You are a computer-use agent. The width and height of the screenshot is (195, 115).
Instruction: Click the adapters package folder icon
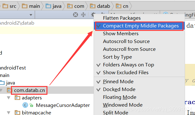[17, 98]
